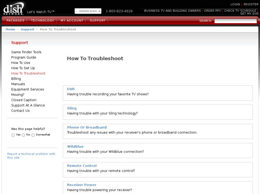The image size is (260, 194).
Task: Open the Remote Control troubleshooting topic
Action: click(82, 166)
